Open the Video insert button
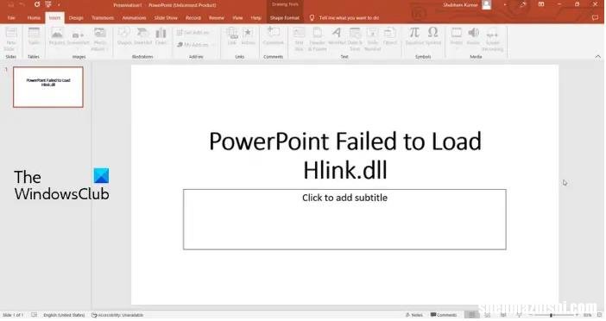The width and height of the screenshot is (606, 321). (457, 37)
